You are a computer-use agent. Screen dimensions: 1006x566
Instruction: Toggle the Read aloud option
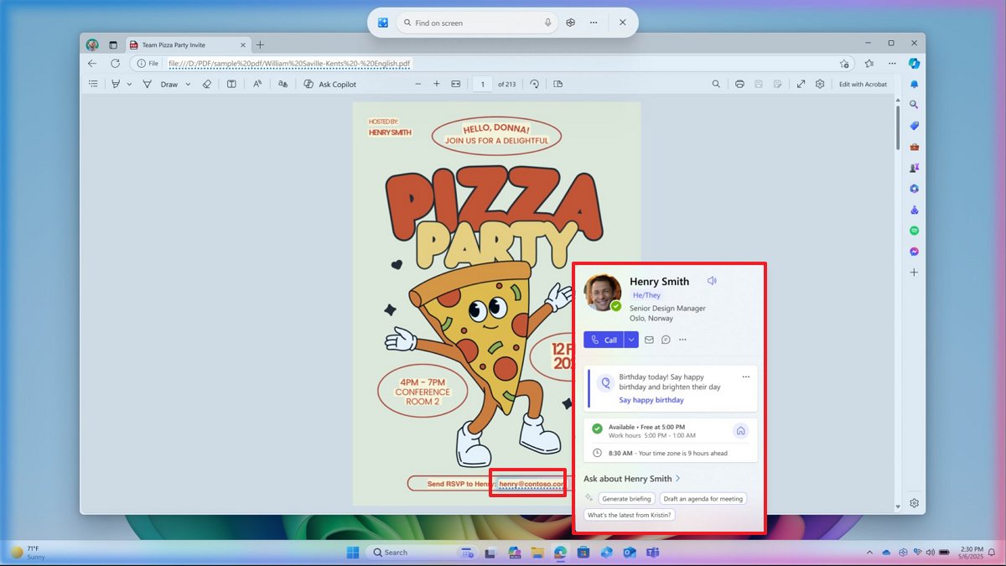point(257,84)
